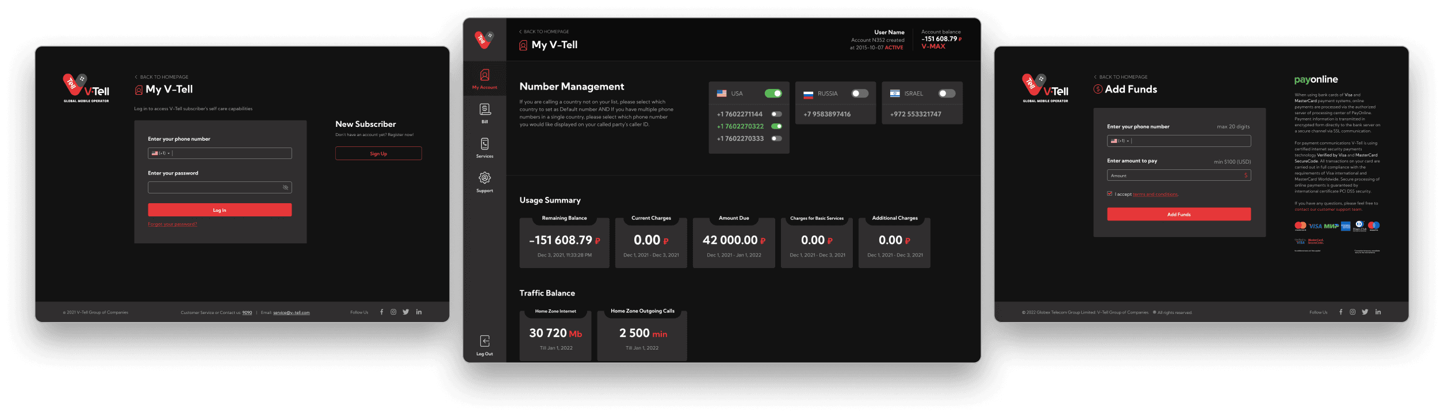
Task: Click the VISA payment icon
Action: point(1315,226)
